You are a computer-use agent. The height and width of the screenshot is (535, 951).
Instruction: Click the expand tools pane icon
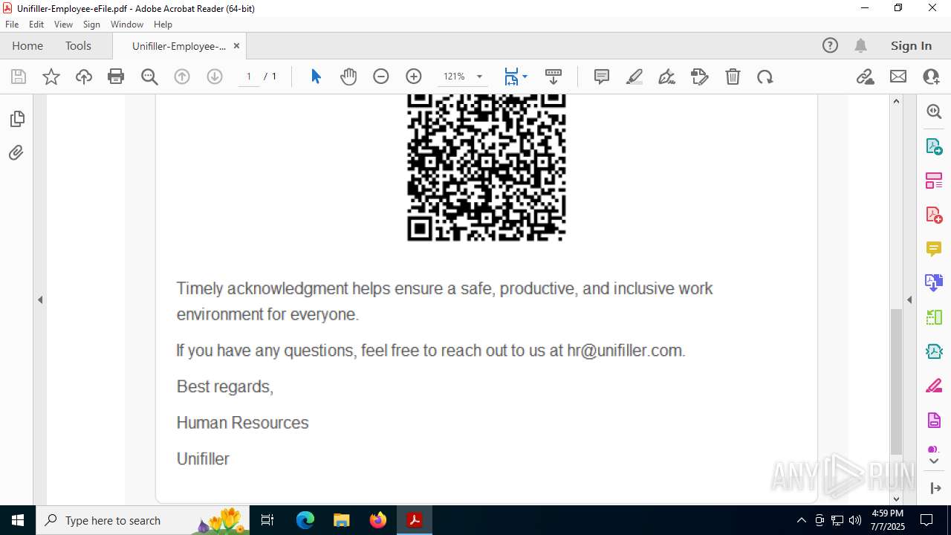[935, 488]
